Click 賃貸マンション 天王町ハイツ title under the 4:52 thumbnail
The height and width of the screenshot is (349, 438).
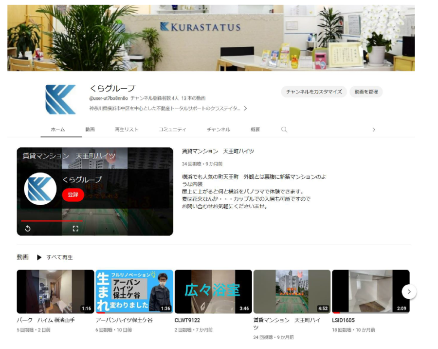pyautogui.click(x=287, y=324)
